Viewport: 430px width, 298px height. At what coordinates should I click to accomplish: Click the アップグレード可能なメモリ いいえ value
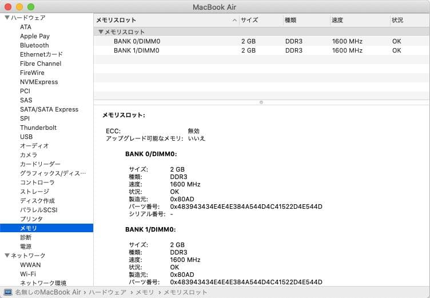tap(197, 138)
